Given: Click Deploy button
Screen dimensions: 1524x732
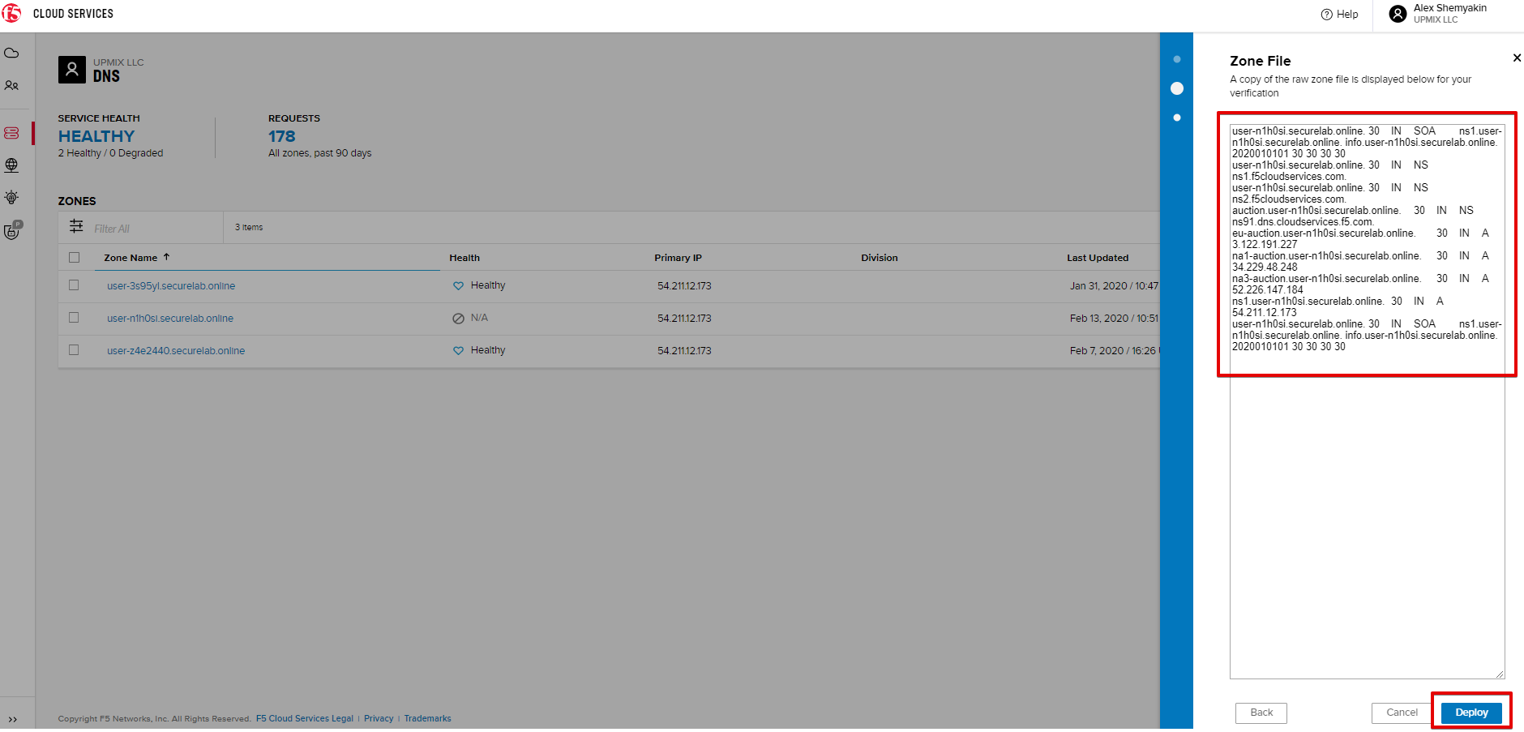Looking at the screenshot, I should click(x=1471, y=713).
